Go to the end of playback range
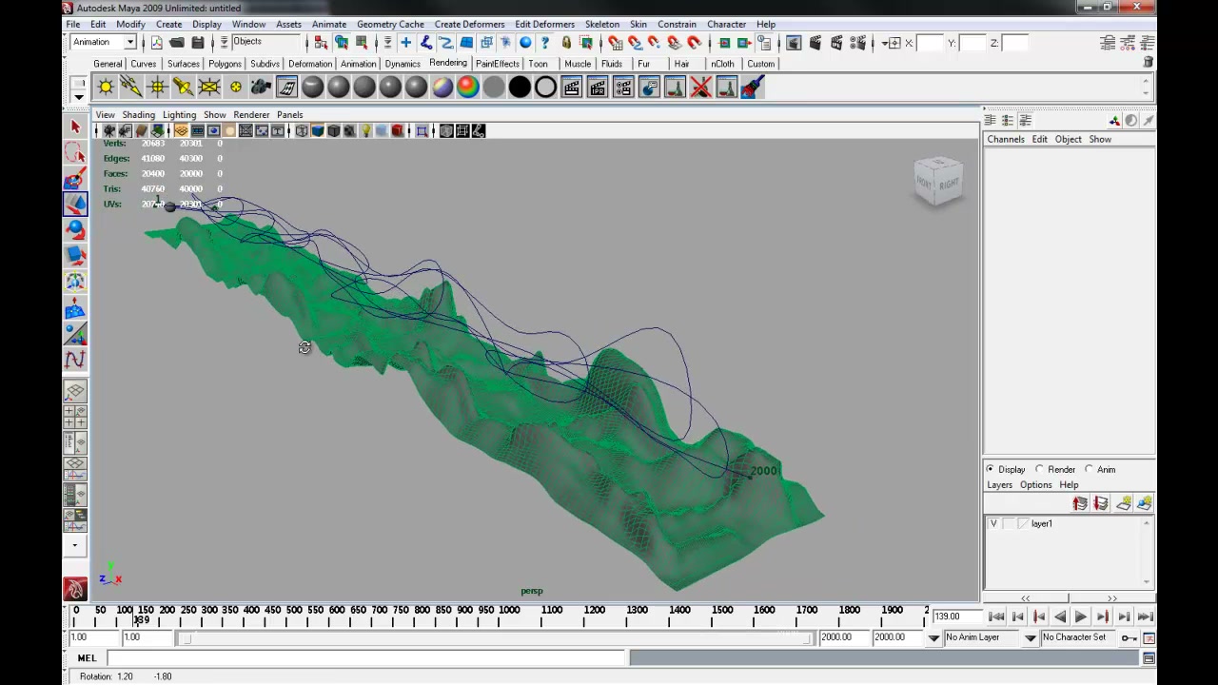The image size is (1218, 685). tap(1146, 616)
